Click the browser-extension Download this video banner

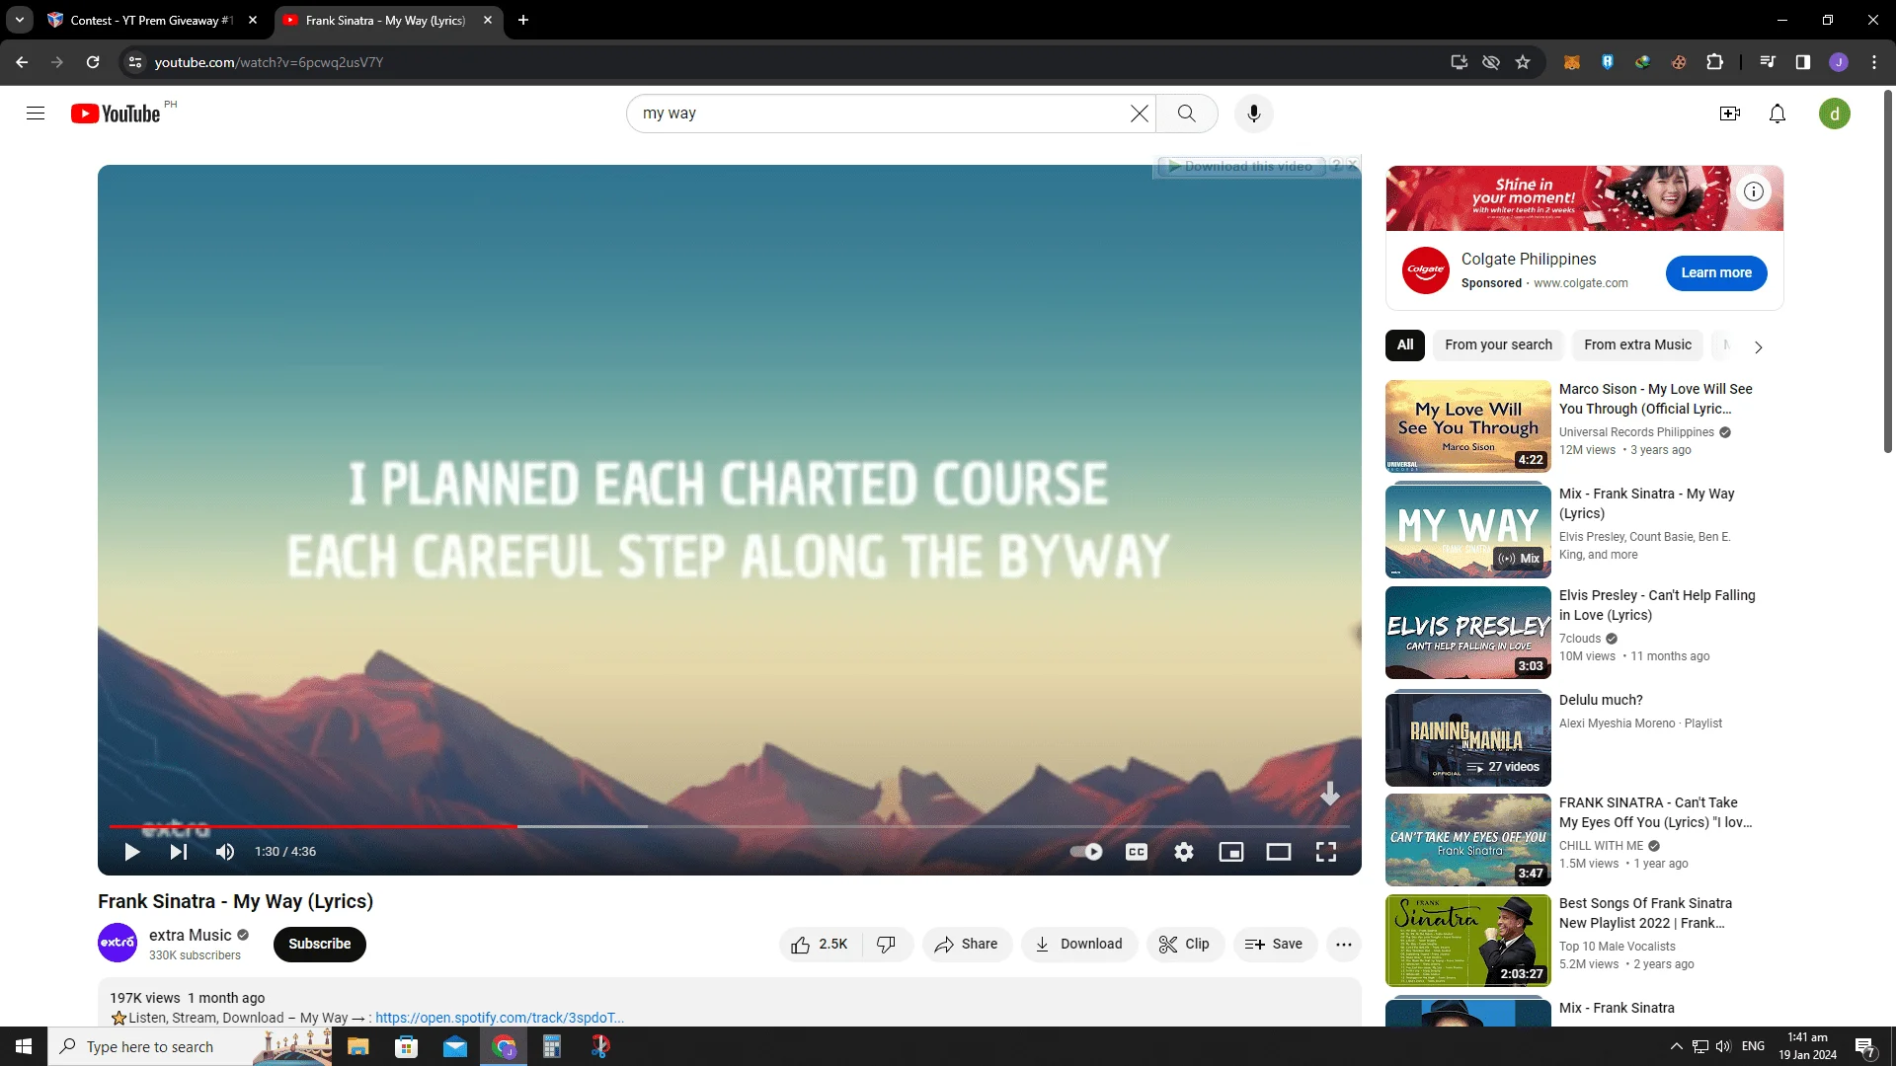[x=1240, y=166]
